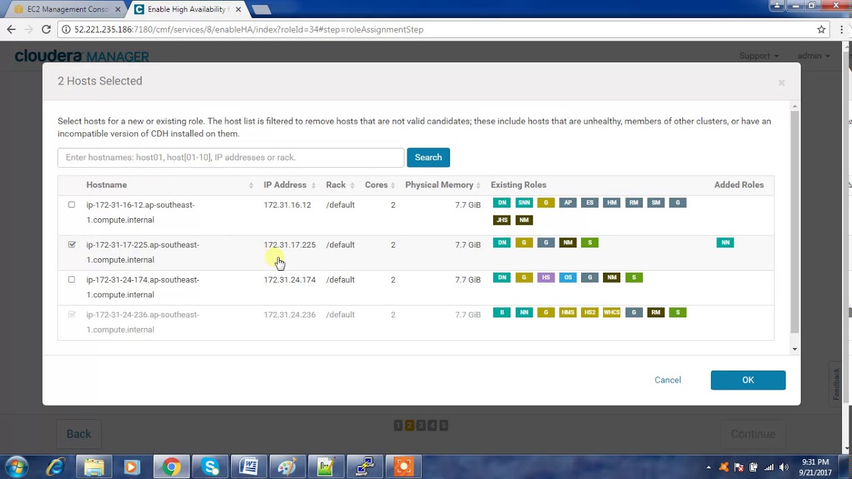The image size is (852, 479).
Task: Open the Support dropdown menu
Action: pyautogui.click(x=759, y=56)
